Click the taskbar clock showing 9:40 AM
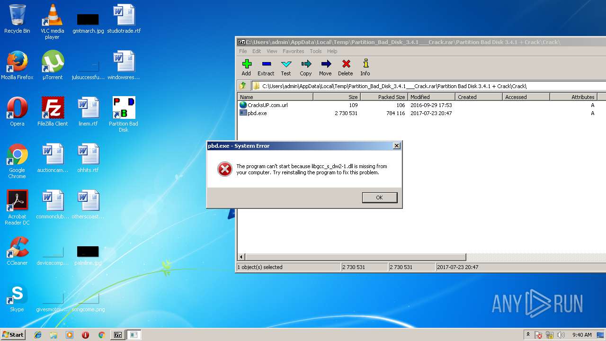Screen dimensions: 606x341 [x=582, y=335]
